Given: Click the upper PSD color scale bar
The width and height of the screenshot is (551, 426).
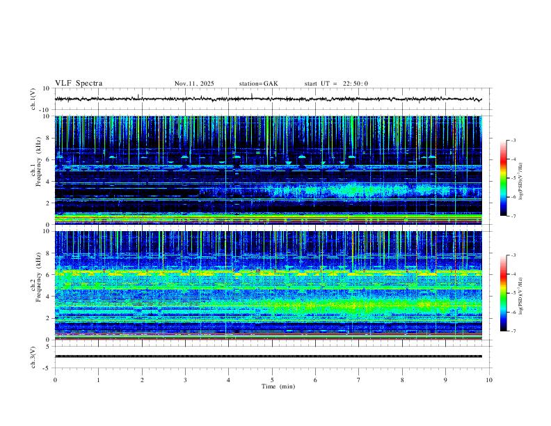Looking at the screenshot, I should coord(503,178).
